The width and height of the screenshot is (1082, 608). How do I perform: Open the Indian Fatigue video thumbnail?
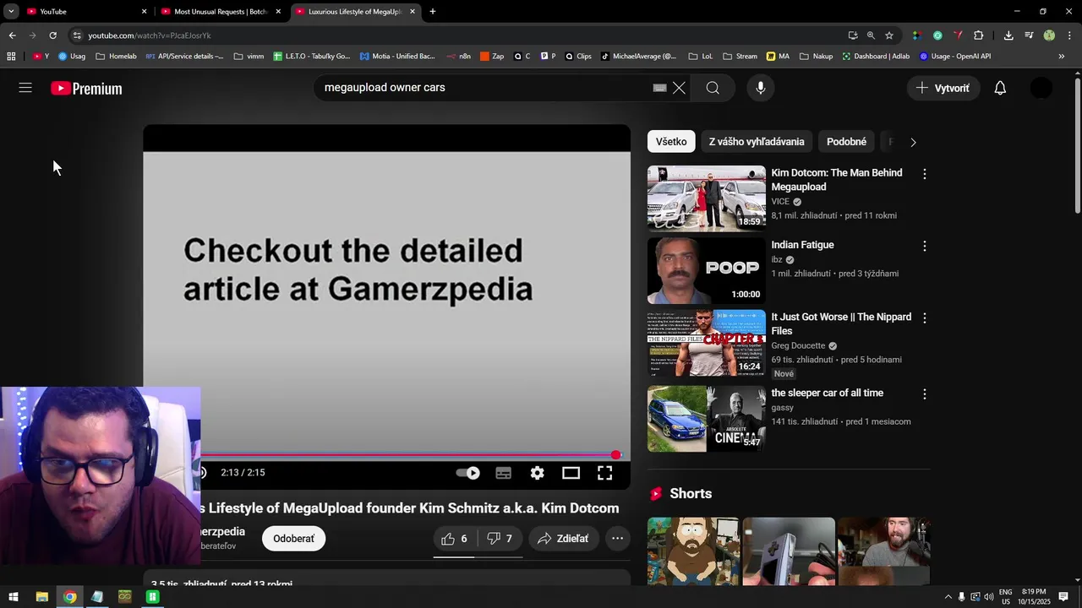tap(707, 270)
